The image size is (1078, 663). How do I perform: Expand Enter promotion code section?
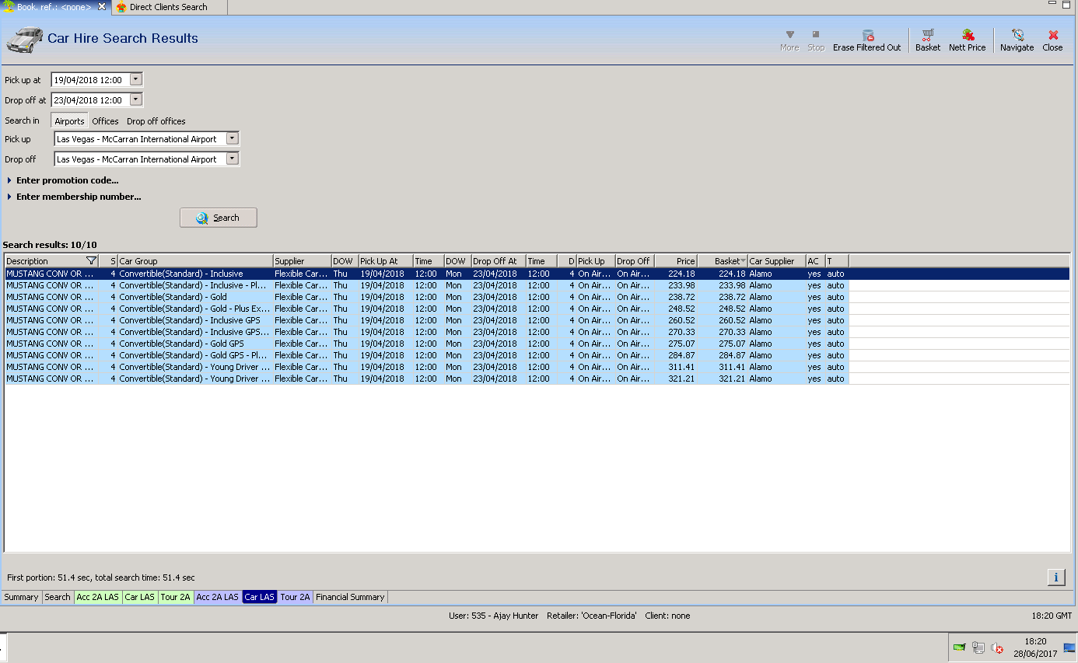(67, 180)
